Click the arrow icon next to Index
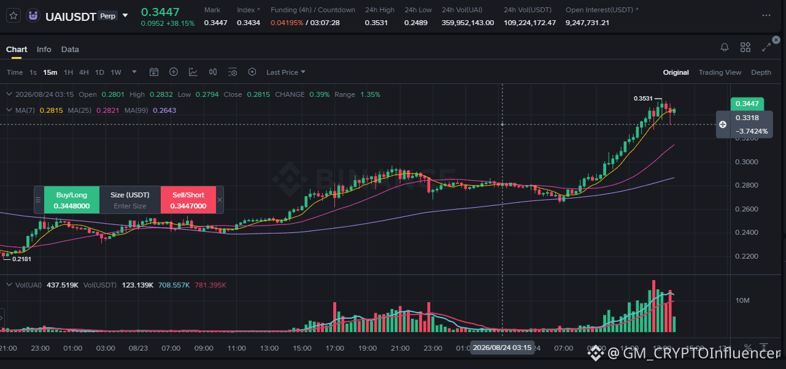Screen dimensions: 786x369 tap(258, 10)
